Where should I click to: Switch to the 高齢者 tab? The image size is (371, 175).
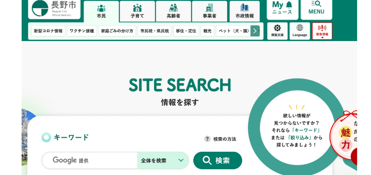point(173,12)
